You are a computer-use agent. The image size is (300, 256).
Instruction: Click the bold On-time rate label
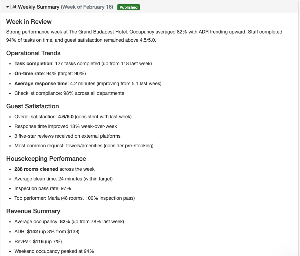pos(29,73)
